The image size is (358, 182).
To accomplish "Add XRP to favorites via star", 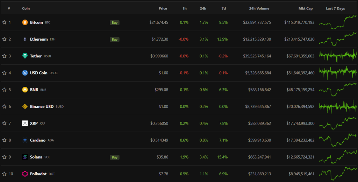I will tap(4, 123).
